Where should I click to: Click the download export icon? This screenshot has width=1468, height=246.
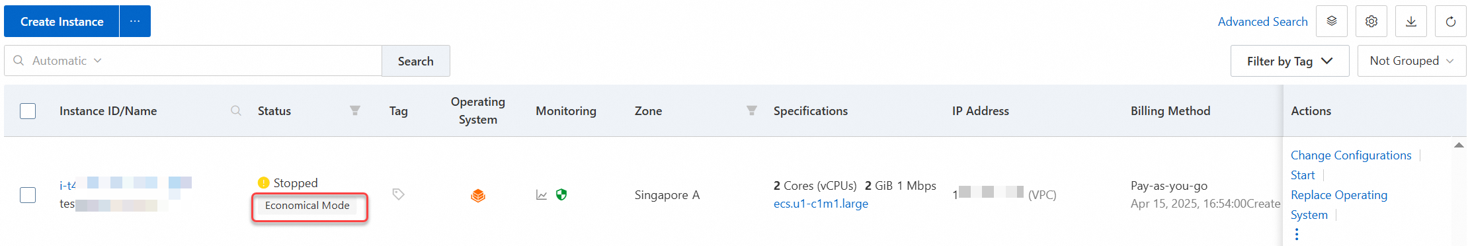(x=1411, y=21)
